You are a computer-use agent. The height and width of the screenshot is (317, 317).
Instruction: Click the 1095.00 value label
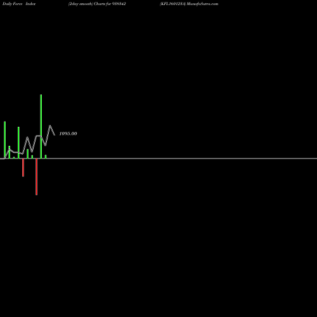coord(68,134)
